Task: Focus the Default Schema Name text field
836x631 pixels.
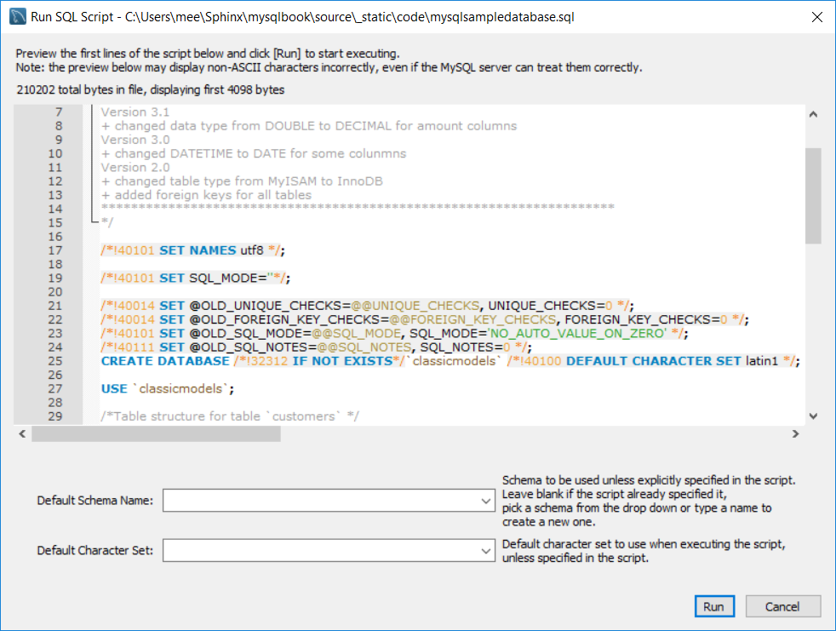Action: pos(319,501)
